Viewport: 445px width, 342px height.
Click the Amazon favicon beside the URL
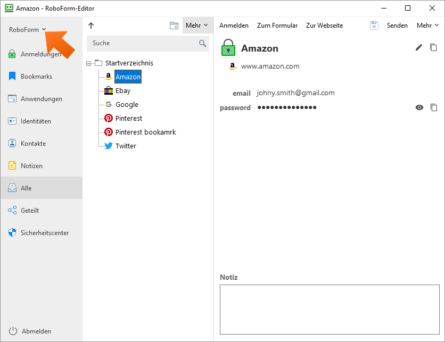(x=233, y=66)
